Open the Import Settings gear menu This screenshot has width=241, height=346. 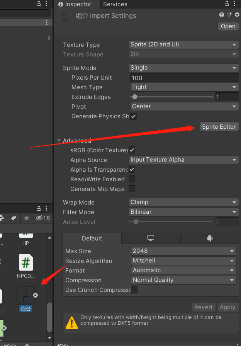pyautogui.click(x=237, y=15)
